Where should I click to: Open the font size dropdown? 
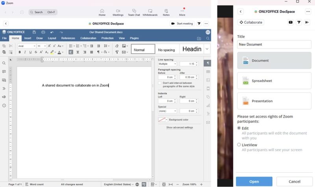point(45,46)
